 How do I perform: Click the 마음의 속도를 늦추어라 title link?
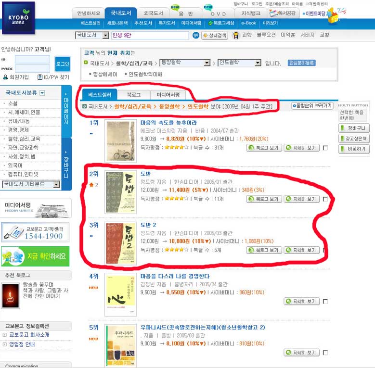[168, 123]
